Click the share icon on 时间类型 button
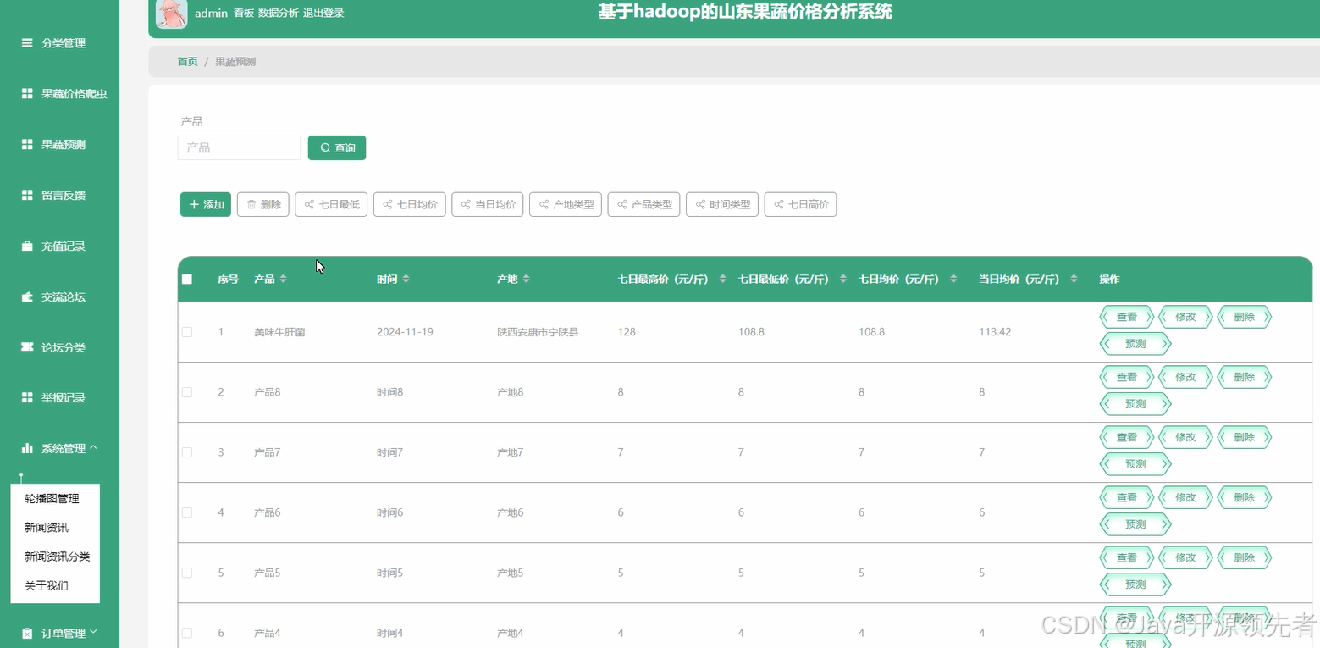The height and width of the screenshot is (648, 1320). tap(699, 204)
